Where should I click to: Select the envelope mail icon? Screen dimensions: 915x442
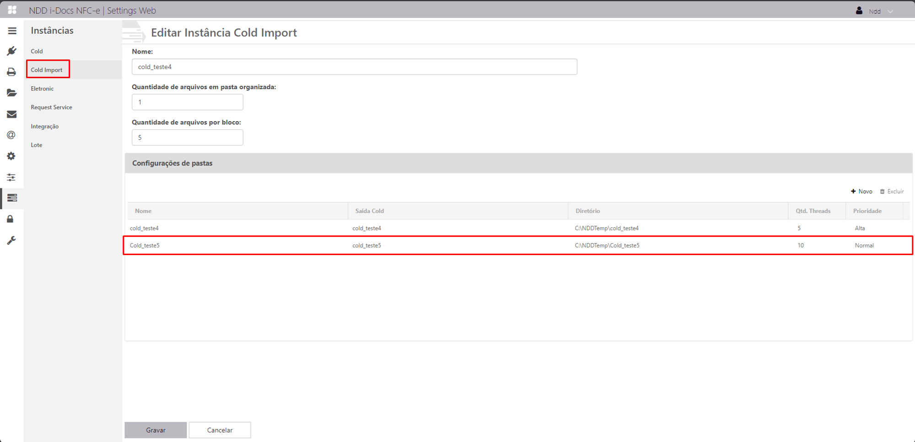[11, 114]
